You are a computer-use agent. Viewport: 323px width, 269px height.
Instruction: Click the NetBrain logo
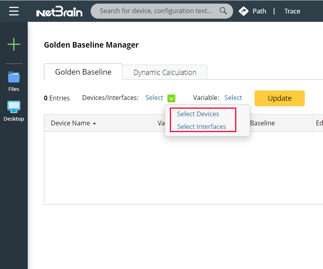[x=59, y=11]
